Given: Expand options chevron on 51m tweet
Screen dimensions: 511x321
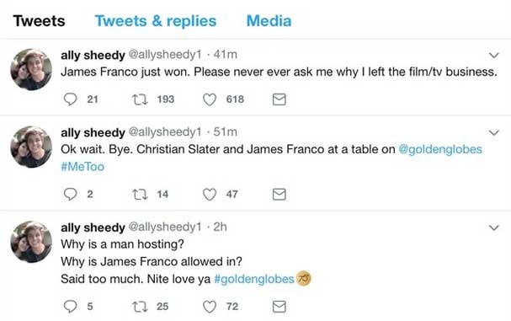Looking at the screenshot, I should [x=494, y=133].
